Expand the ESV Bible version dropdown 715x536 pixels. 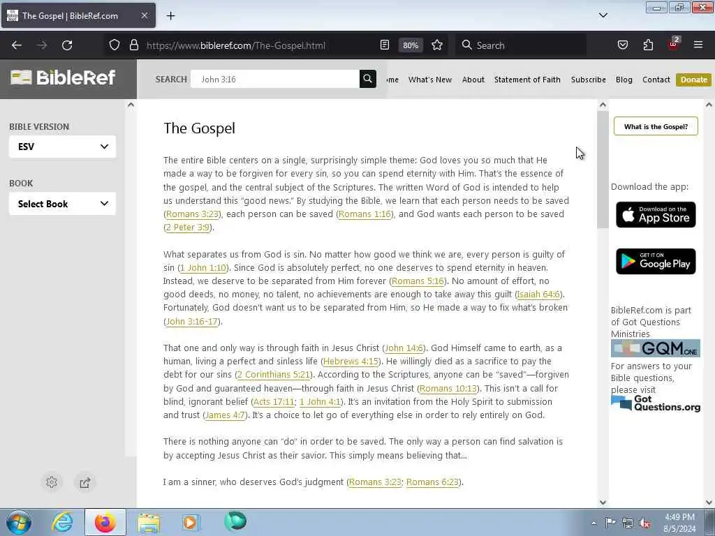[62, 147]
